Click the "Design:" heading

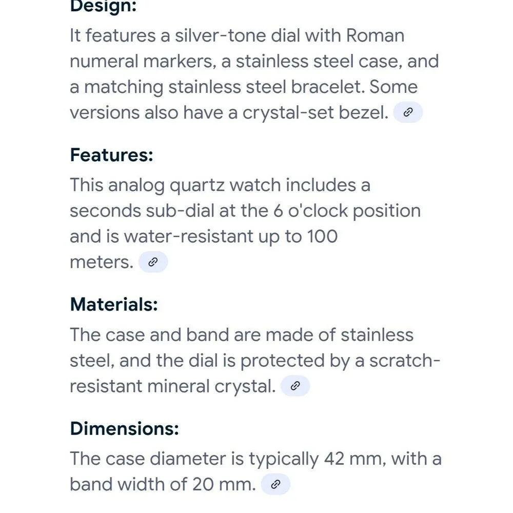pyautogui.click(x=104, y=7)
